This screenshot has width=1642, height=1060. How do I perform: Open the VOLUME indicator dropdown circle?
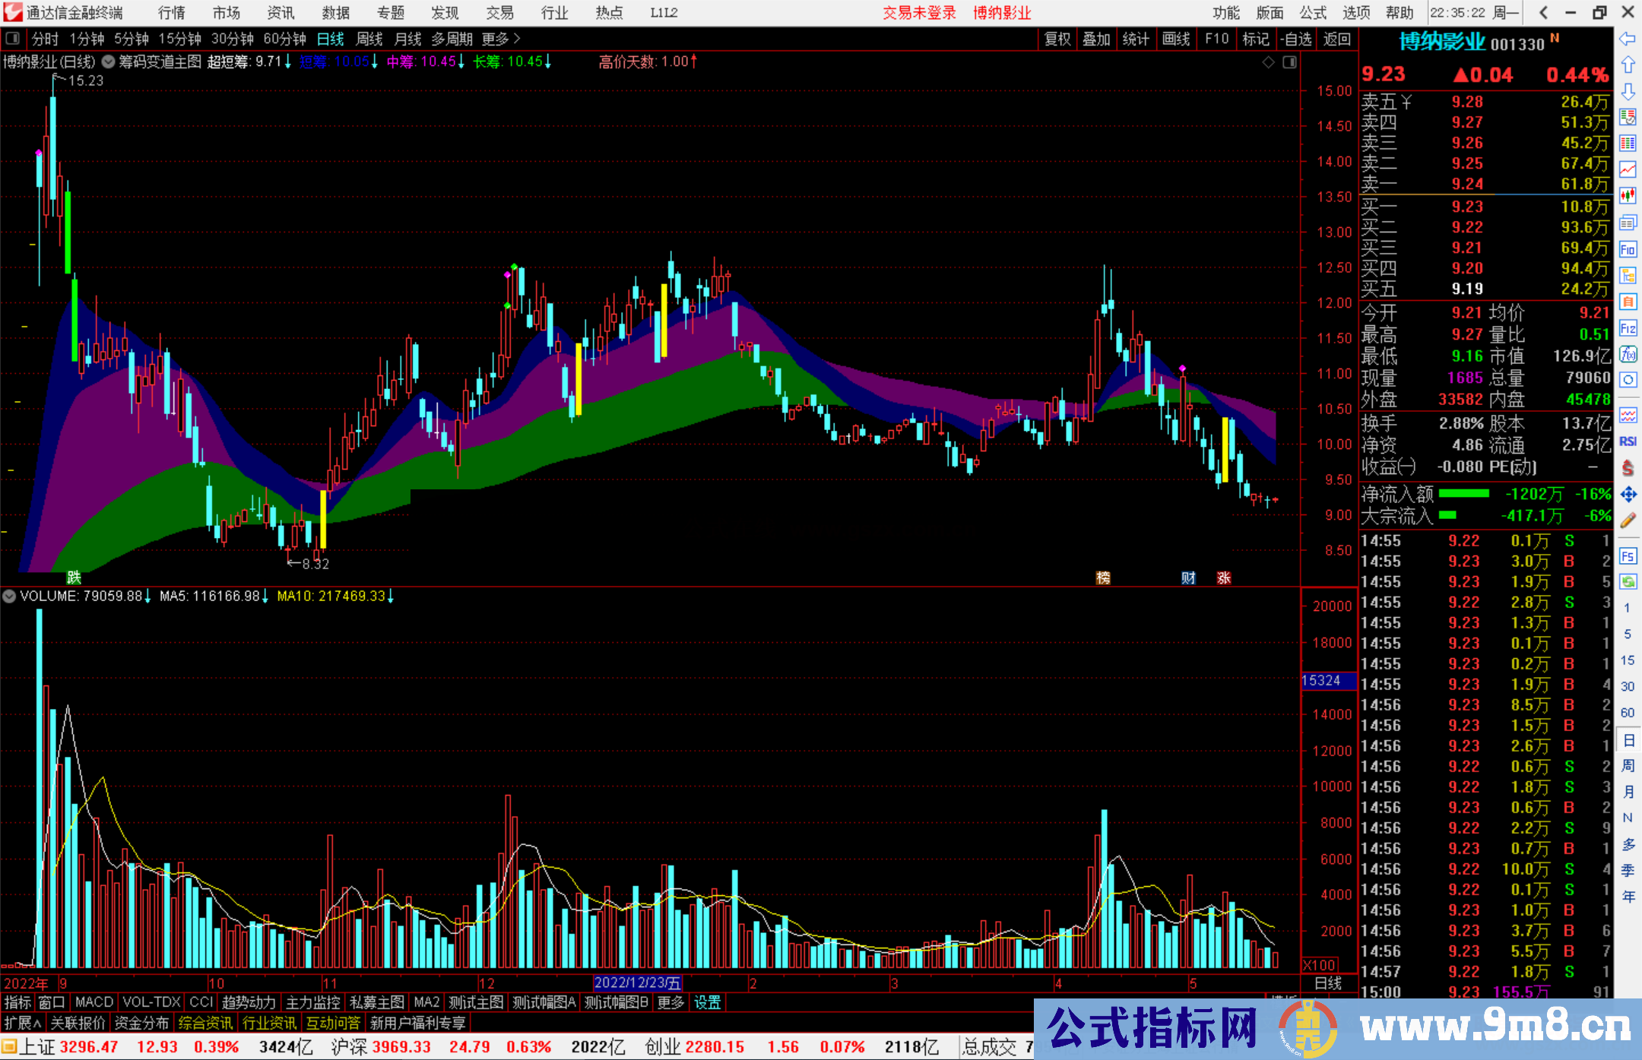9,596
